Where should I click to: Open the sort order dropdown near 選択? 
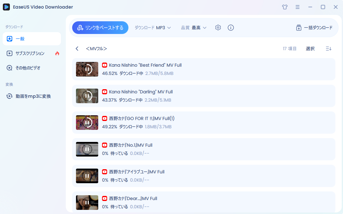coord(328,49)
